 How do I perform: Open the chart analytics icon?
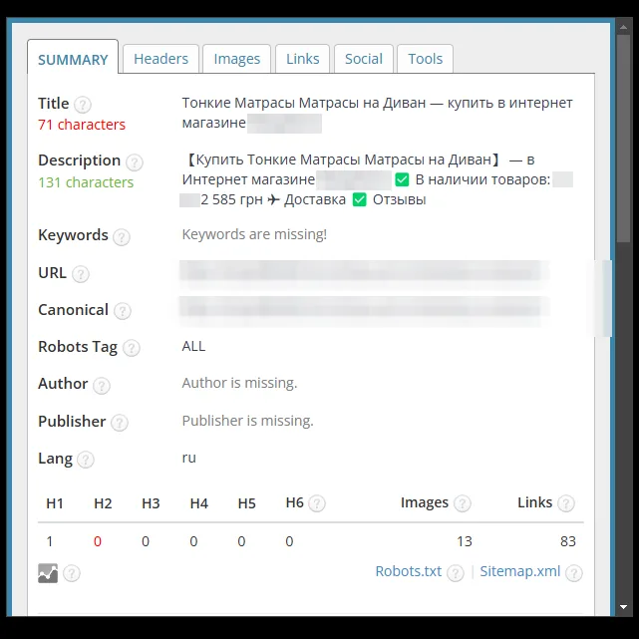(48, 573)
